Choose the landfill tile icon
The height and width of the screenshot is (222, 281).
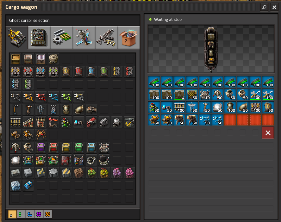(79, 173)
